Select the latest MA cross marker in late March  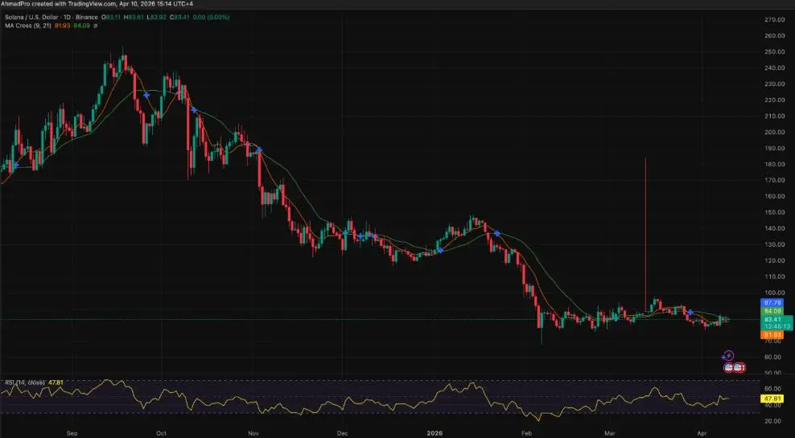[x=690, y=313]
